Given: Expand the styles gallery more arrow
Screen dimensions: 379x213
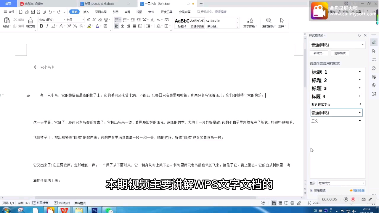Looking at the screenshot, I should [x=237, y=27].
